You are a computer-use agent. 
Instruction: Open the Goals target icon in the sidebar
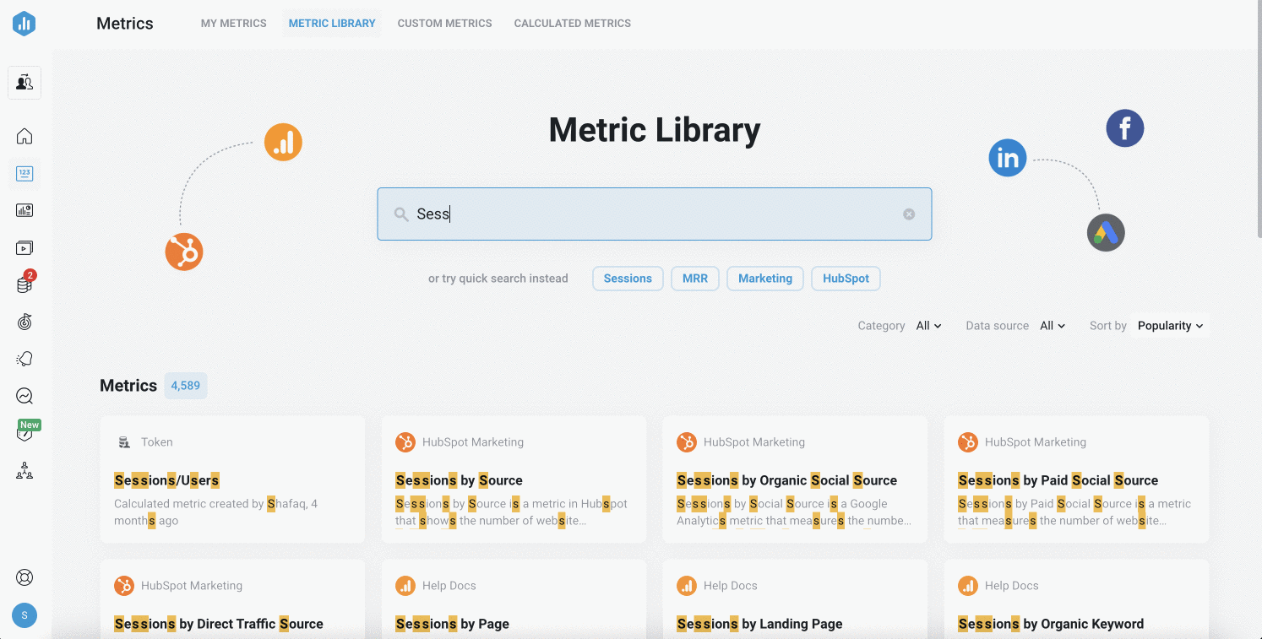(x=24, y=322)
